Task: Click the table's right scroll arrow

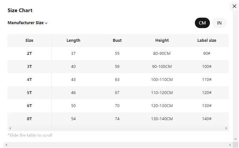Action: point(226,128)
